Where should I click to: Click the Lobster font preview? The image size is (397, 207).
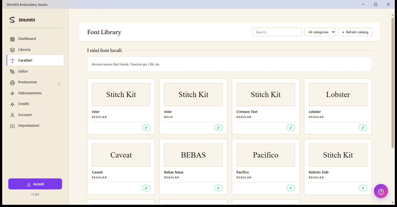pos(338,95)
